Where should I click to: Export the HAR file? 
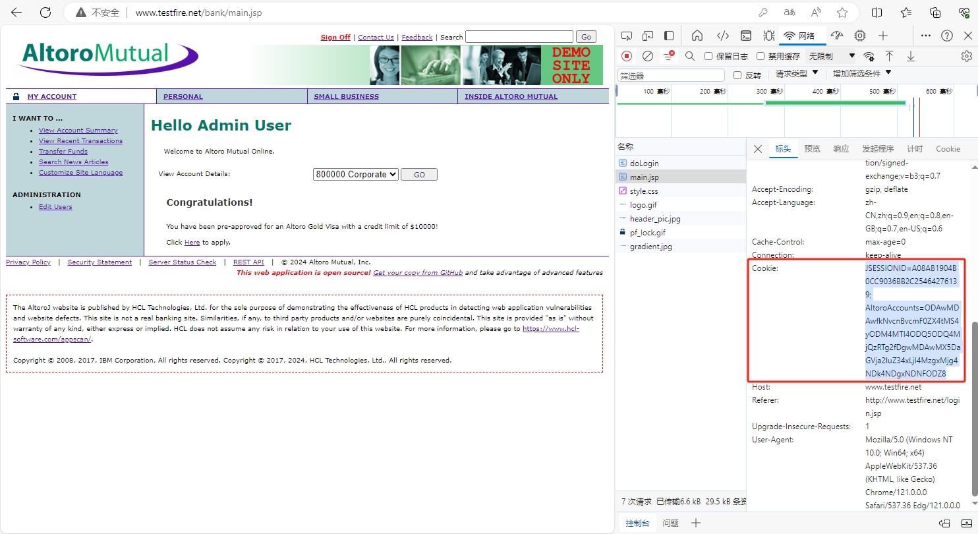911,56
